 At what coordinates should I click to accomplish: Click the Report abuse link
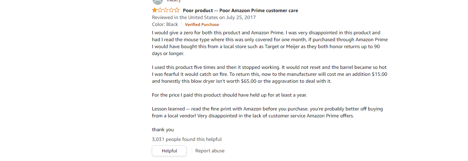(210, 151)
